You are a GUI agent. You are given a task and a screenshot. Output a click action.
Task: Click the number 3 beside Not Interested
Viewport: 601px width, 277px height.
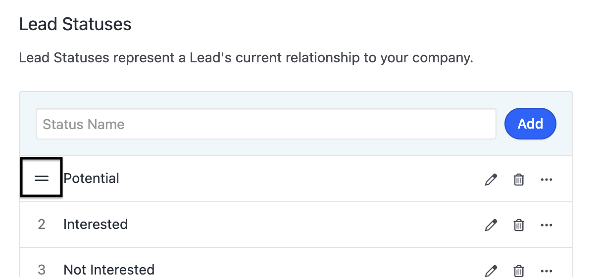tap(42, 270)
